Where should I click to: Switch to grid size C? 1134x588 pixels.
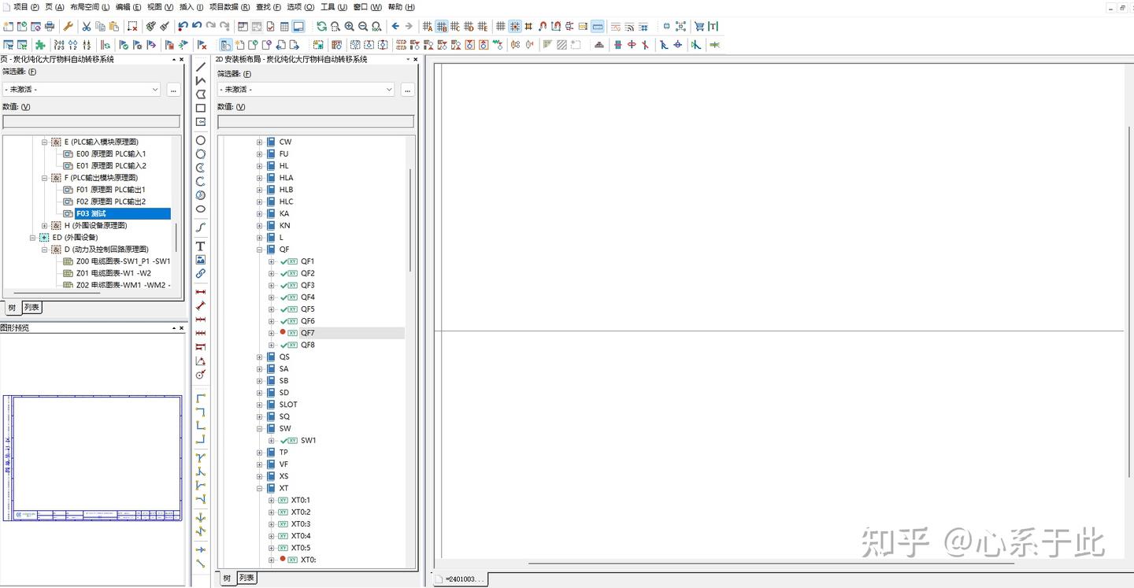(455, 26)
